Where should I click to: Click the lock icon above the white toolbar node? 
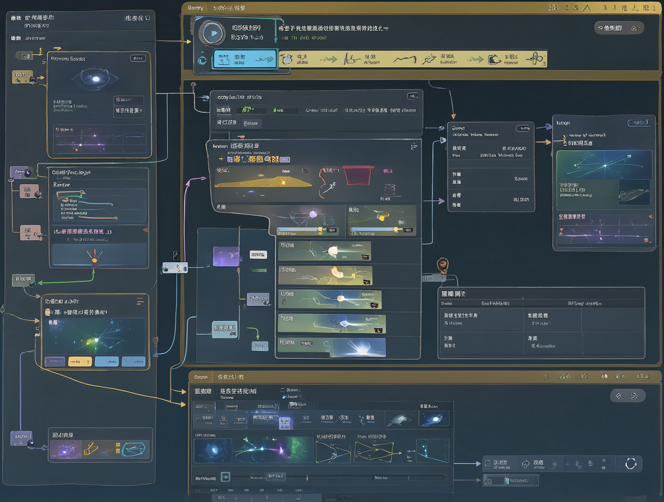pyautogui.click(x=175, y=255)
